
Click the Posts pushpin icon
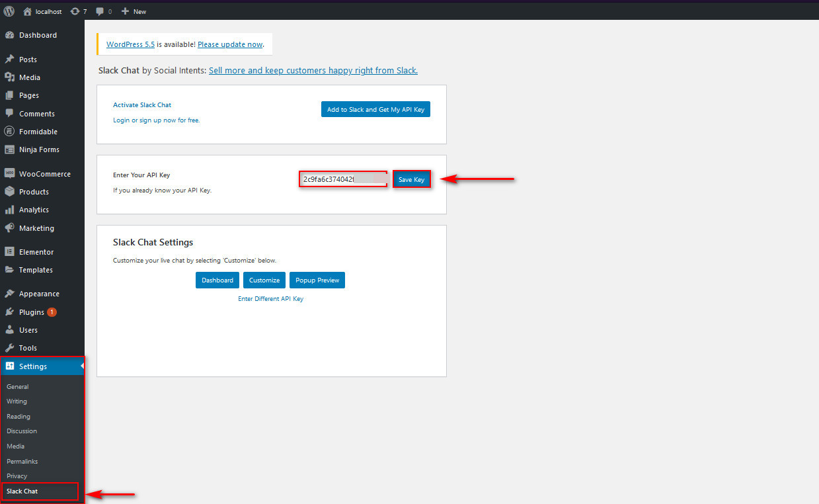[9, 60]
